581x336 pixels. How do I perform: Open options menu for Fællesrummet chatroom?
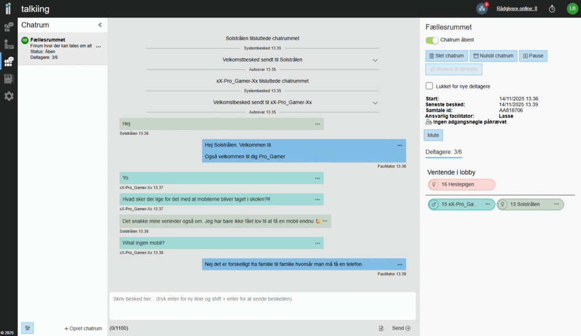tap(99, 46)
